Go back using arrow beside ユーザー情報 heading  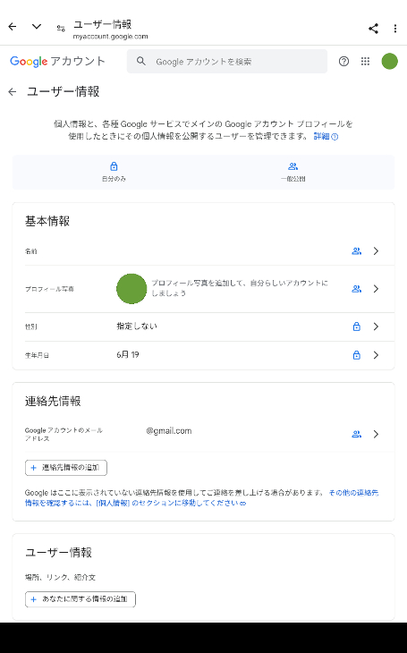click(x=13, y=91)
